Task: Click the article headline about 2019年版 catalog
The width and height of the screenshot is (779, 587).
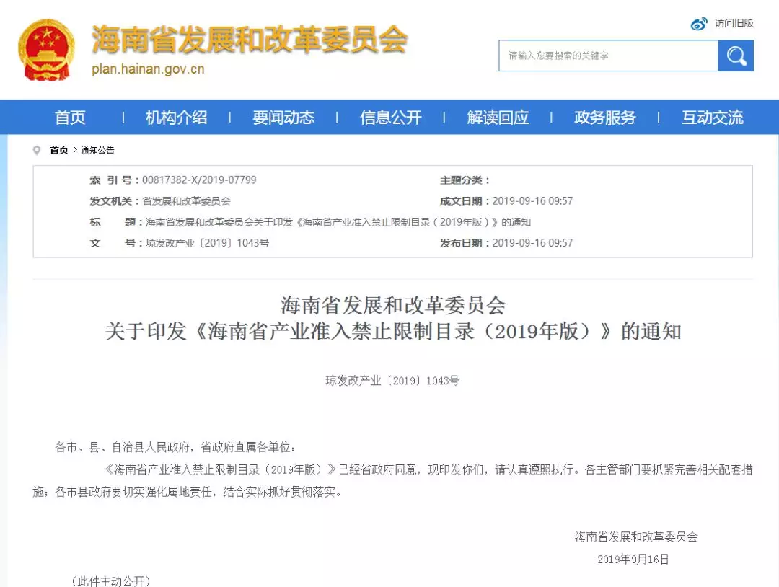Action: 392,332
